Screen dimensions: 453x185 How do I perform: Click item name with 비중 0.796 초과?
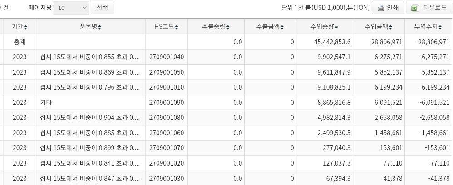point(90,87)
